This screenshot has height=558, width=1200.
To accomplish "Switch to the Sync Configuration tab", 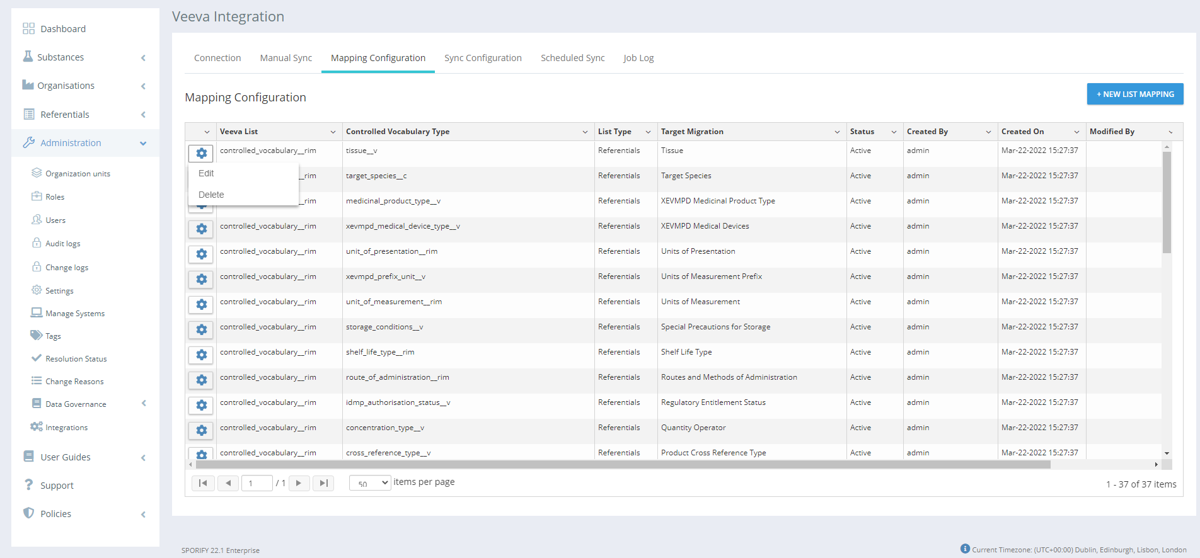I will click(483, 58).
